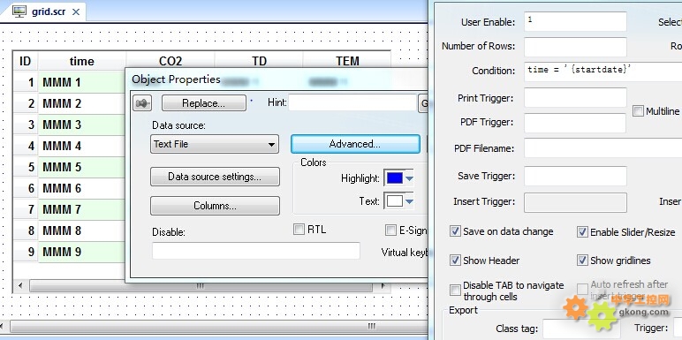Switch to the grid.scr tab

coord(49,11)
